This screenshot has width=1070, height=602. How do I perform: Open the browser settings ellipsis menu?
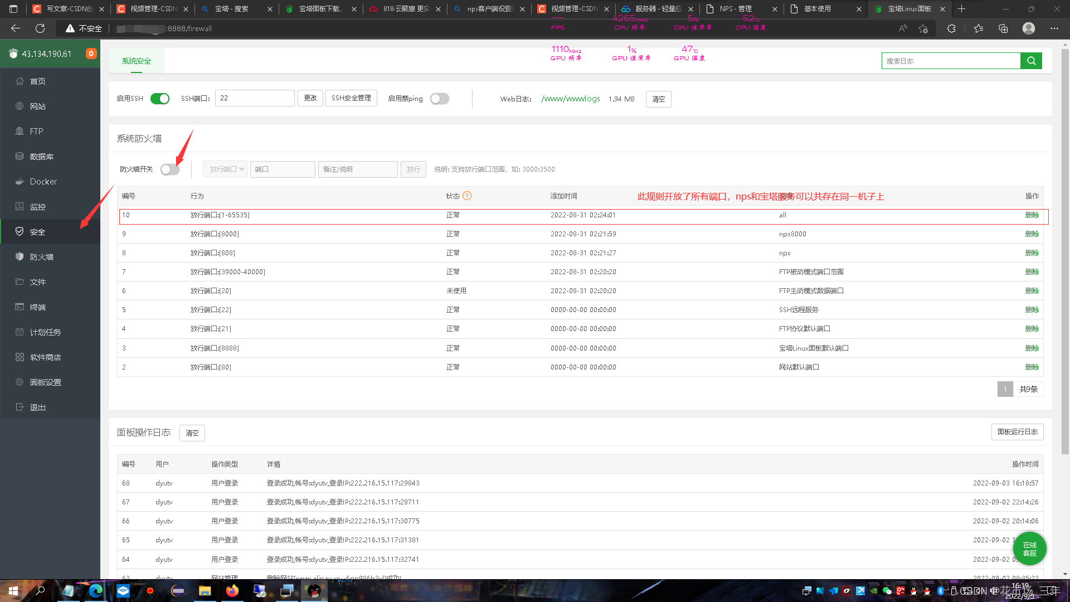point(1054,28)
